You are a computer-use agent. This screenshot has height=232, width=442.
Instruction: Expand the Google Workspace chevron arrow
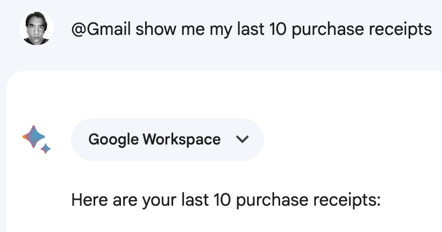tap(243, 140)
